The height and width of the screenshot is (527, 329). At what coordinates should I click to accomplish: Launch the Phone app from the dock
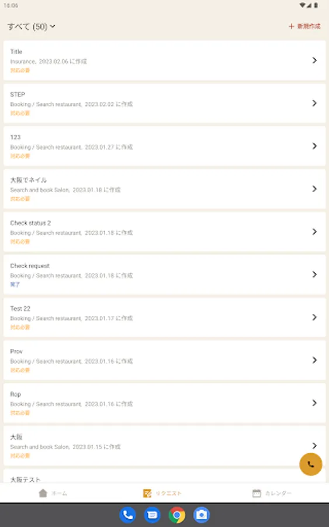(127, 515)
